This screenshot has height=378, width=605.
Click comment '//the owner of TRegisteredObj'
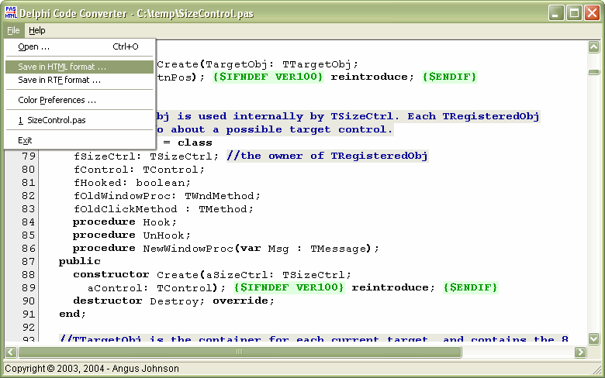327,156
